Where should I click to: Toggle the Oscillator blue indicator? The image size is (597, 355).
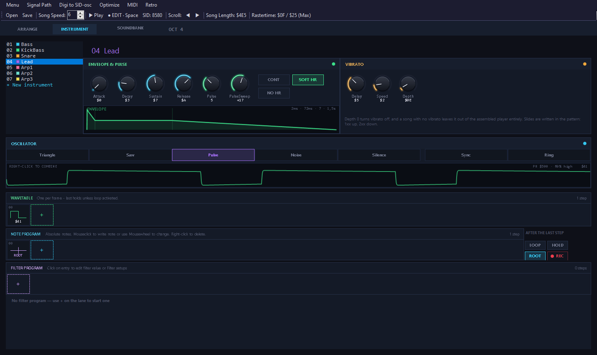585,144
